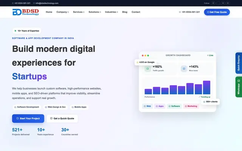242x151 pixels.
Task: Click the BDSD Technology logo
Action: (x=26, y=12)
